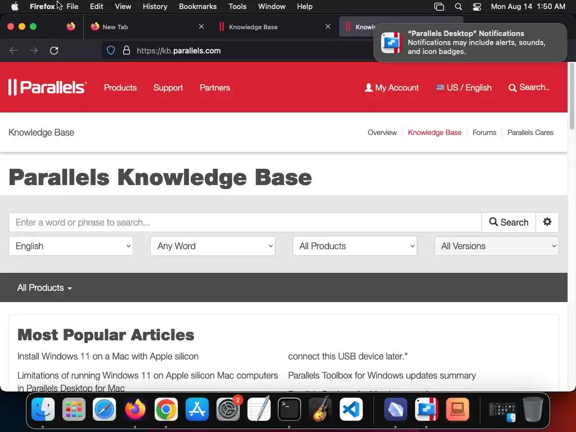This screenshot has height=432, width=576.
Task: Open App Store from the dock
Action: coord(197,409)
